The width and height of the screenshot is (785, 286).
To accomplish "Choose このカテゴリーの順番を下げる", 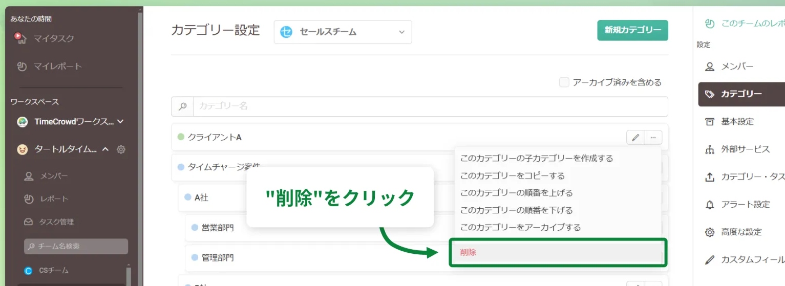I will tap(516, 210).
